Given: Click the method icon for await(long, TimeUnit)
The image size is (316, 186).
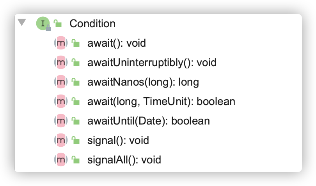Looking at the screenshot, I should tap(60, 102).
